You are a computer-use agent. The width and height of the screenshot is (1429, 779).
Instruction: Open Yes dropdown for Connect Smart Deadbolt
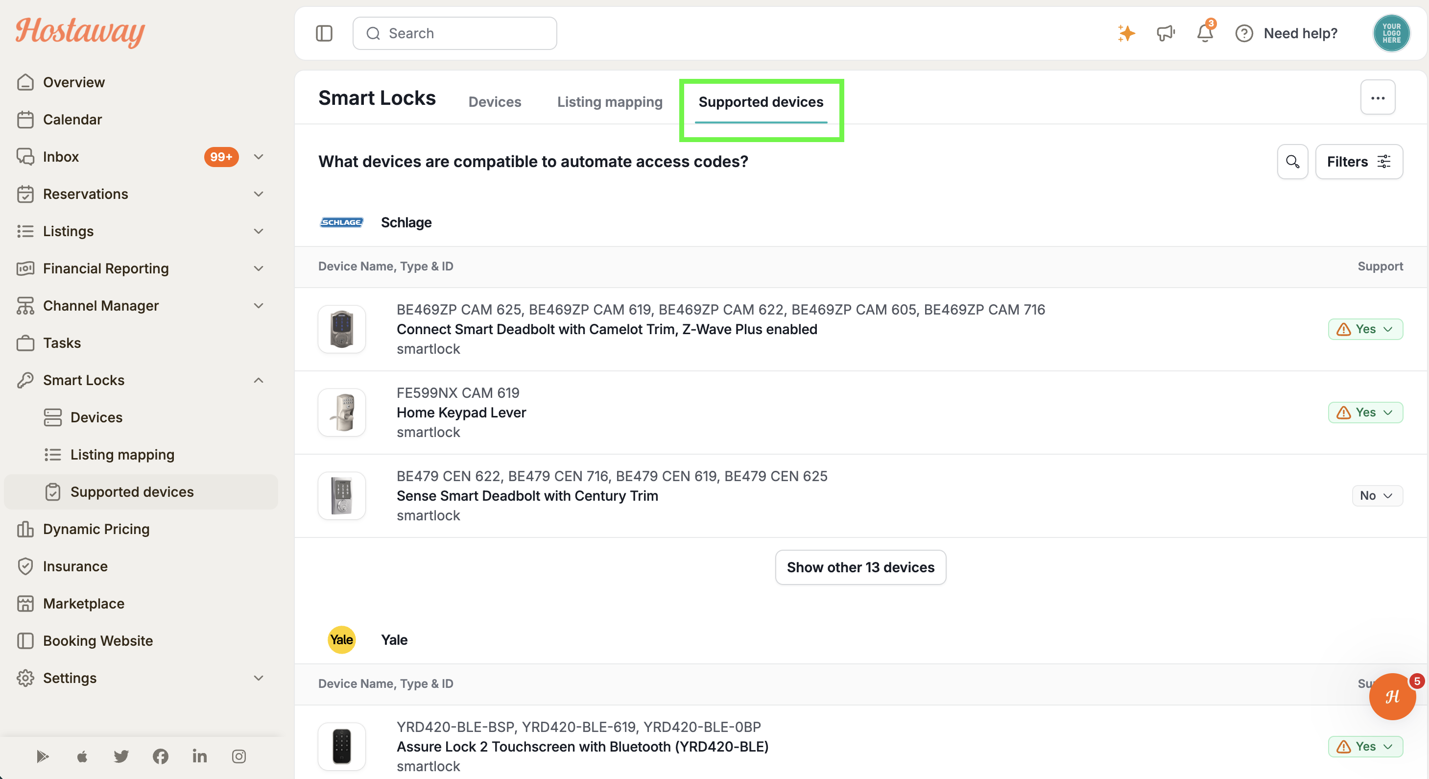click(x=1365, y=329)
